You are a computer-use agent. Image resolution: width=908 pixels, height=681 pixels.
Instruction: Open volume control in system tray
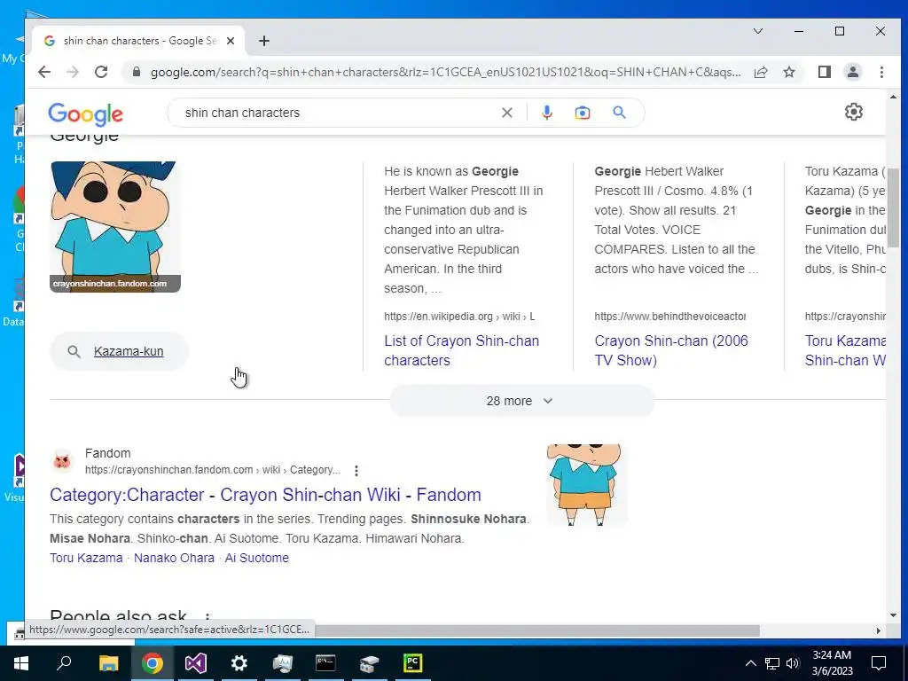coord(793,663)
